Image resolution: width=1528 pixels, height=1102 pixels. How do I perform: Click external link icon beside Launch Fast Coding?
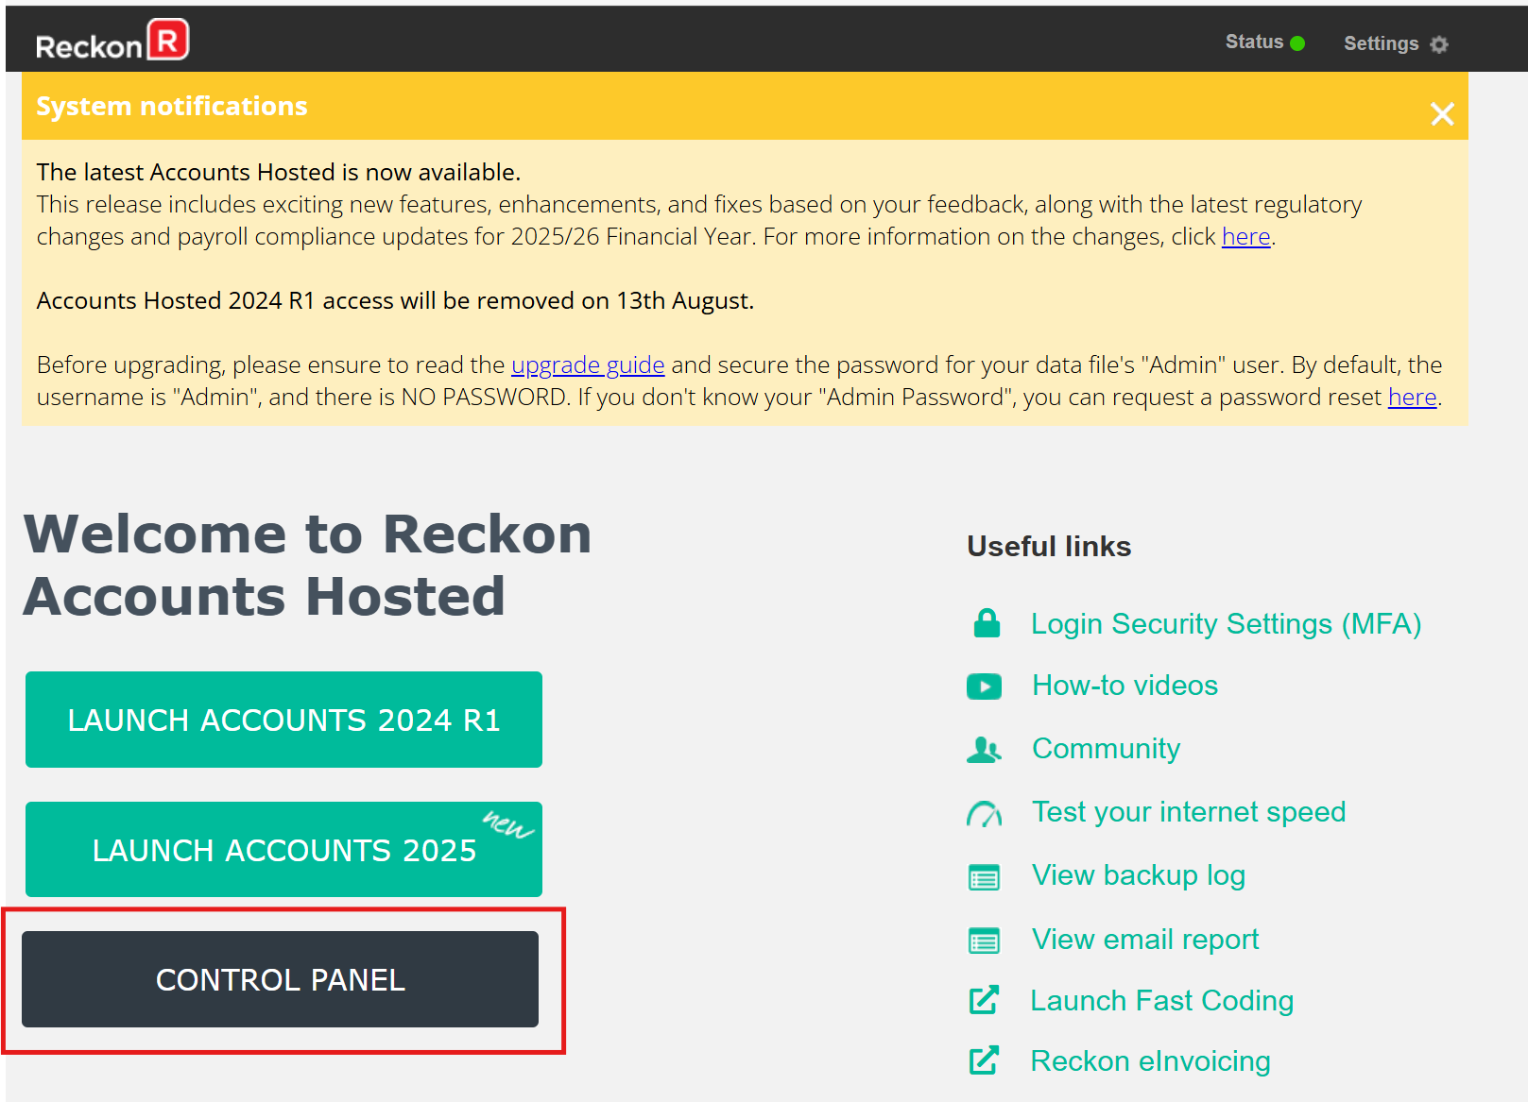click(x=984, y=1000)
